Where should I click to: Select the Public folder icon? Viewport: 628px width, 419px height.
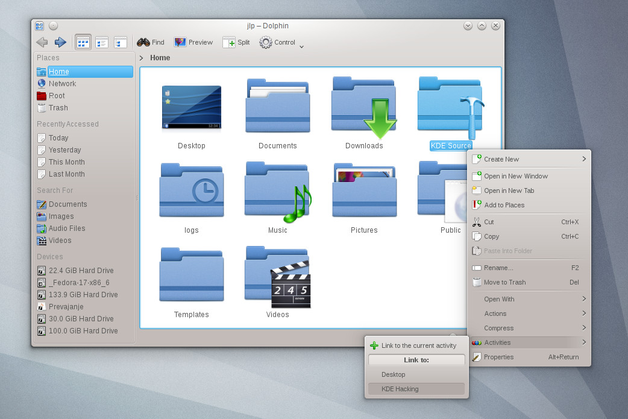(442, 192)
